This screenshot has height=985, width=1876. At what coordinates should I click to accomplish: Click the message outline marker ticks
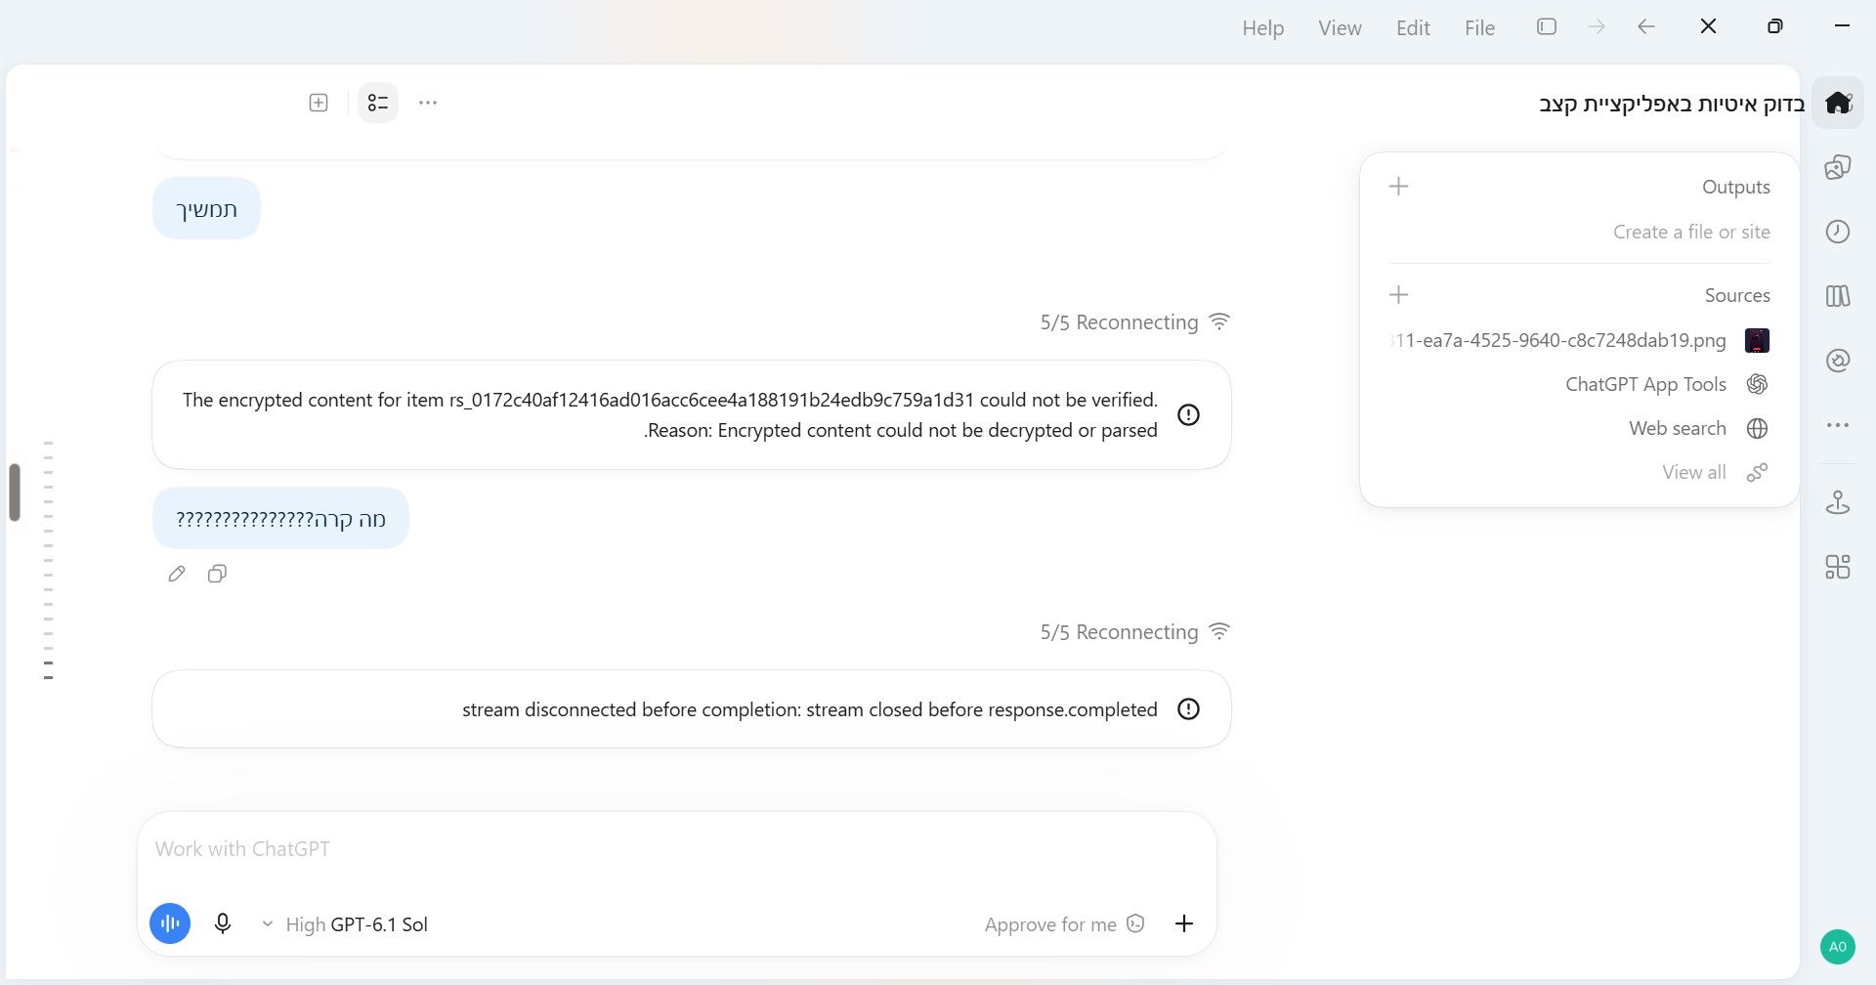(48, 560)
